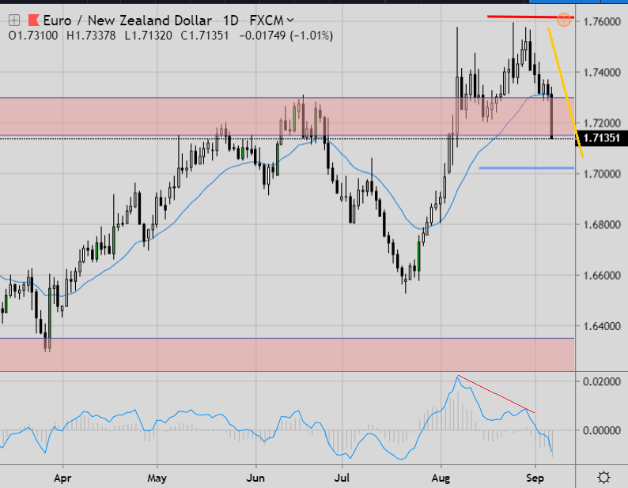
Task: Click the Sep label on time axis
Action: (535, 478)
